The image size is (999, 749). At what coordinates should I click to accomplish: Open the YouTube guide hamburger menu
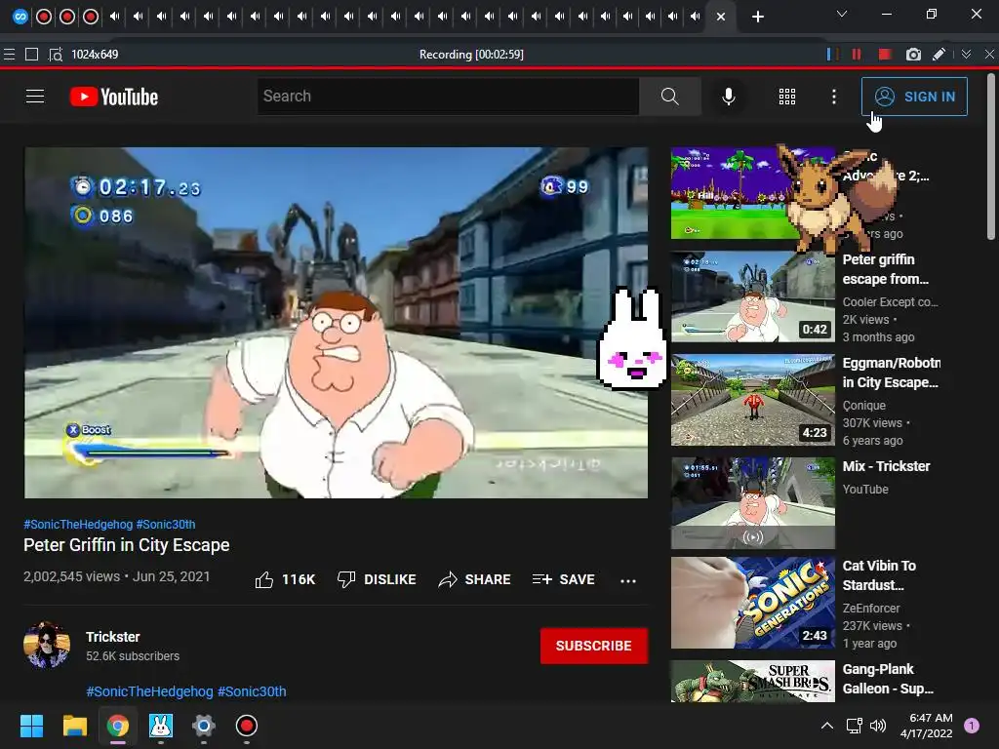(35, 97)
